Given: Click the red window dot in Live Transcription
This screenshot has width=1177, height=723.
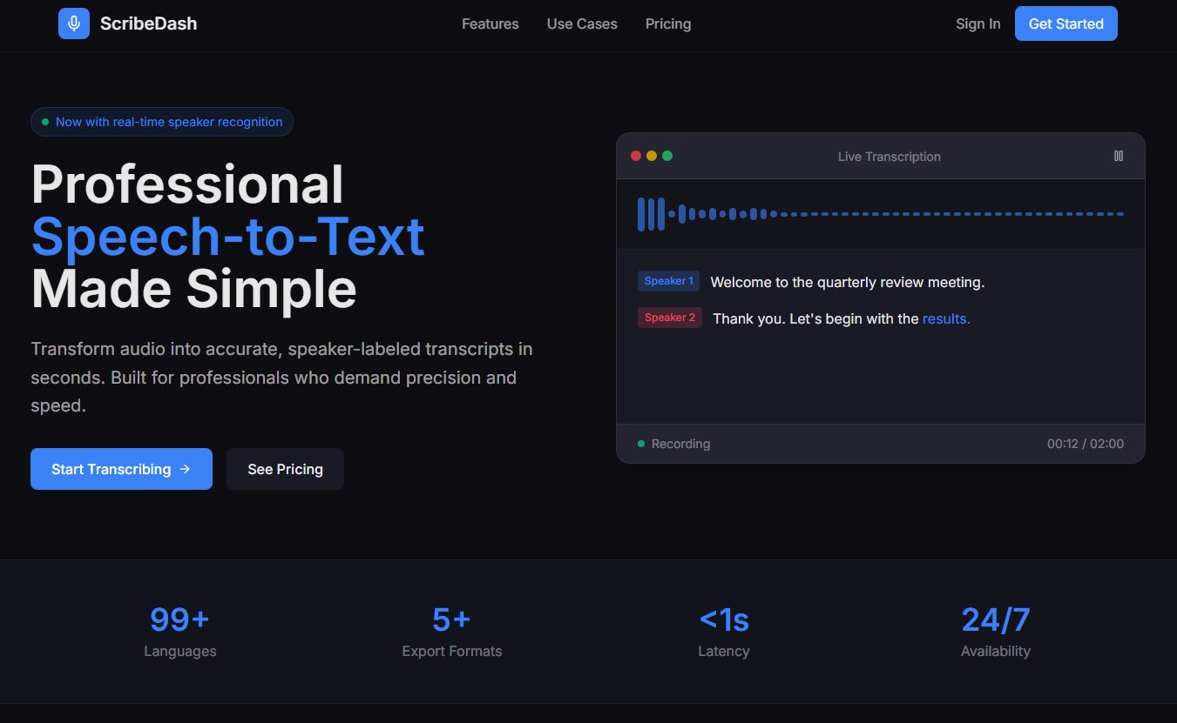Looking at the screenshot, I should tap(636, 156).
